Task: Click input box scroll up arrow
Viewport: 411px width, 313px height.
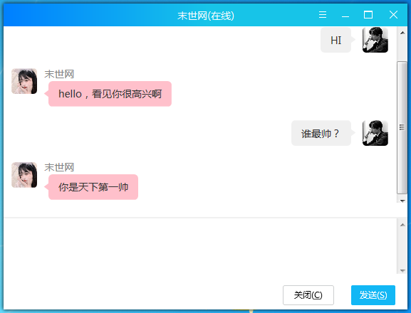Action: pos(402,225)
